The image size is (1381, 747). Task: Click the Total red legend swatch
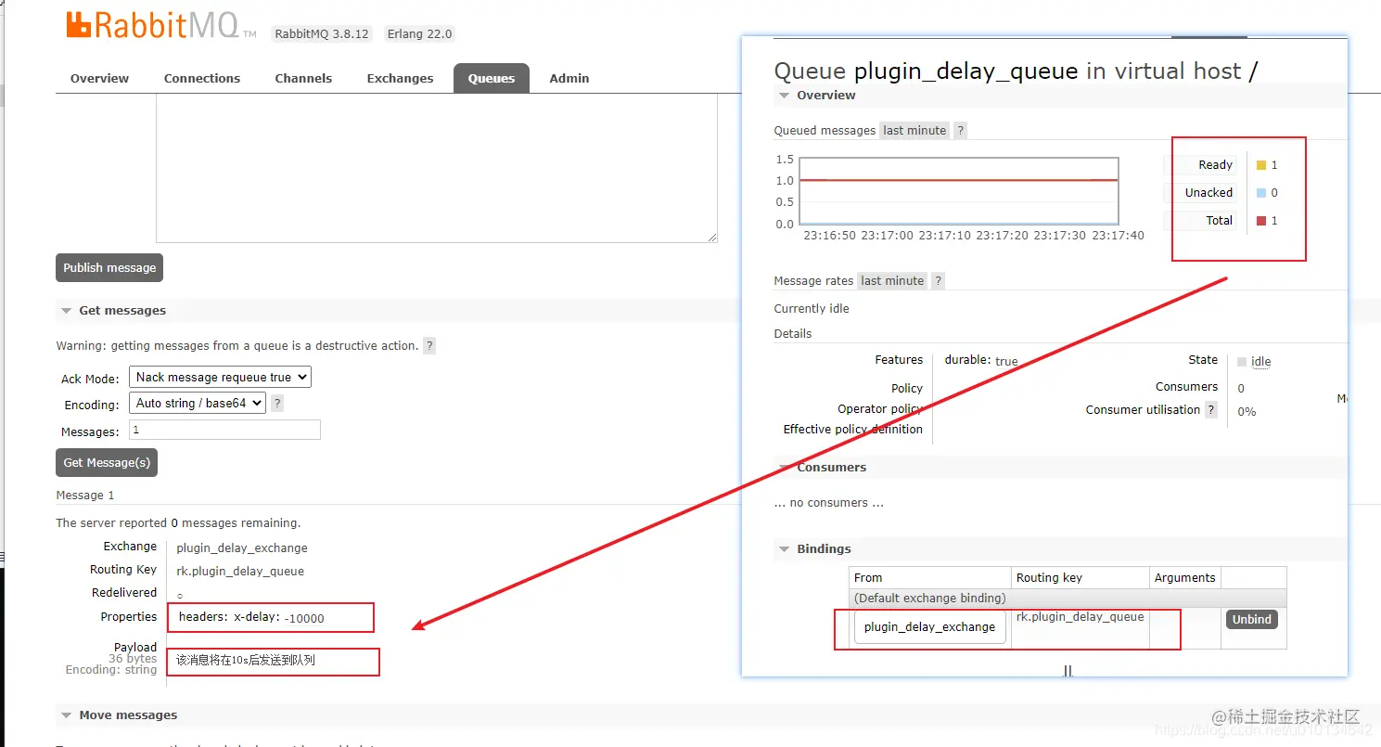tap(1261, 221)
